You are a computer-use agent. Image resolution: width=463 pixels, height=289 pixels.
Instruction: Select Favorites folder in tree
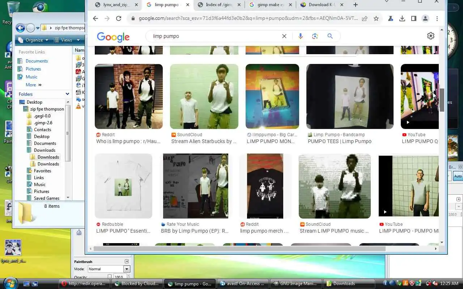[x=42, y=171]
